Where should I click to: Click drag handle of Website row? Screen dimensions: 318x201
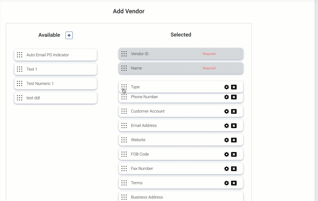tap(124, 140)
